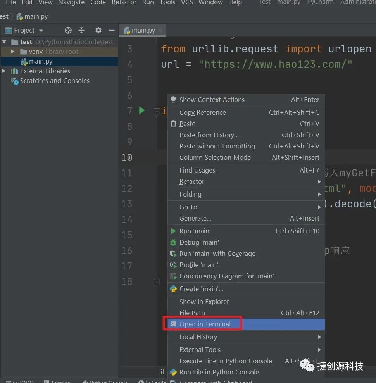Close the main.py editor tab
Image resolution: width=376 pixels, height=383 pixels.
click(x=160, y=30)
